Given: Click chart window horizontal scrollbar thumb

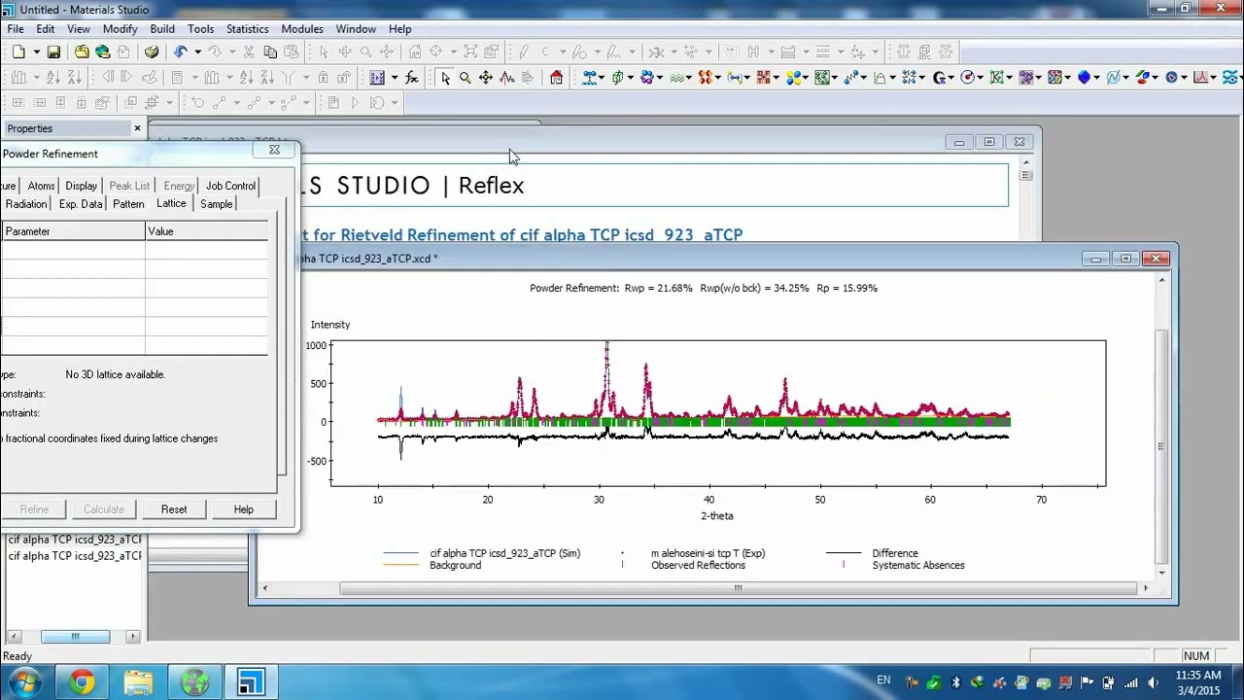Looking at the screenshot, I should click(x=738, y=587).
